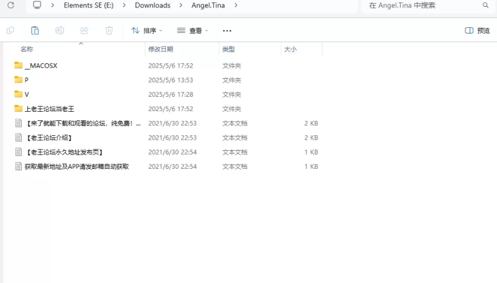
Task: Select file 【老王论坛介绍】
Action: coord(49,138)
